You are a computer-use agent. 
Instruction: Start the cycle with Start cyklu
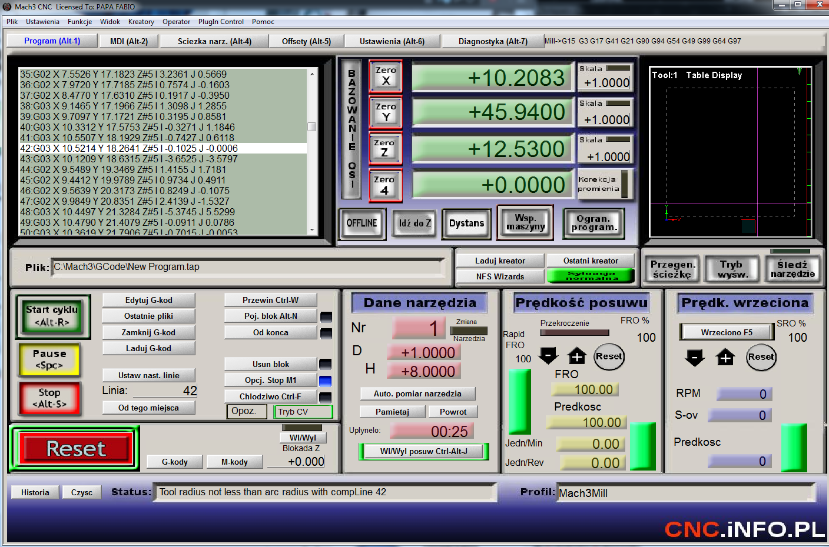[52, 316]
